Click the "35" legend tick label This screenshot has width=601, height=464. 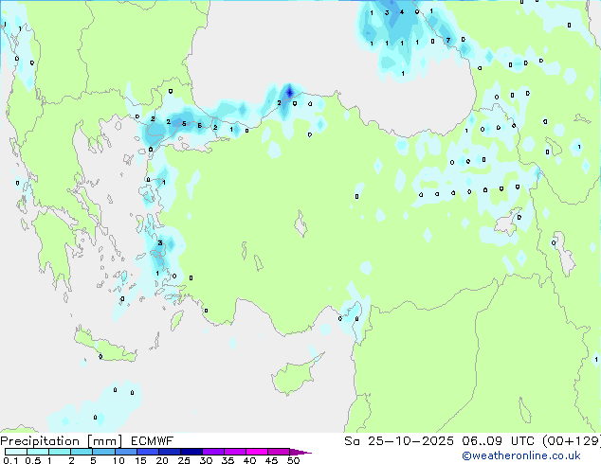coord(228,460)
